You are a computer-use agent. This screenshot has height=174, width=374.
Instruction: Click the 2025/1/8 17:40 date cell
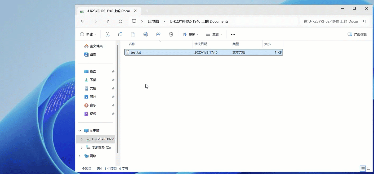[x=206, y=52]
